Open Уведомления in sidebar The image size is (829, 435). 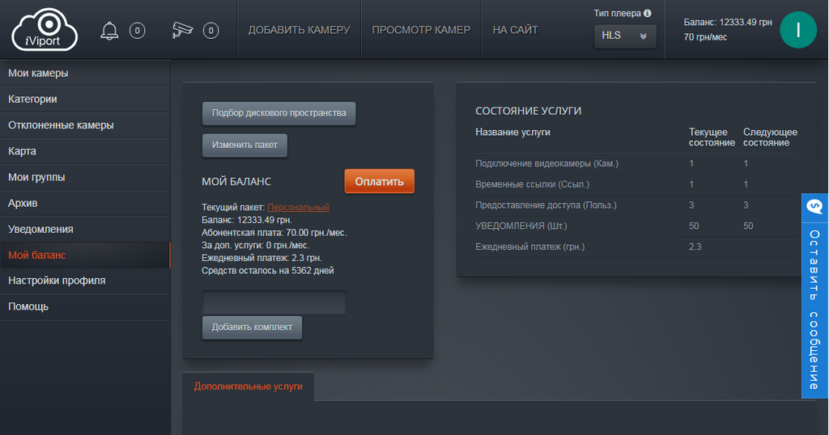pos(85,229)
